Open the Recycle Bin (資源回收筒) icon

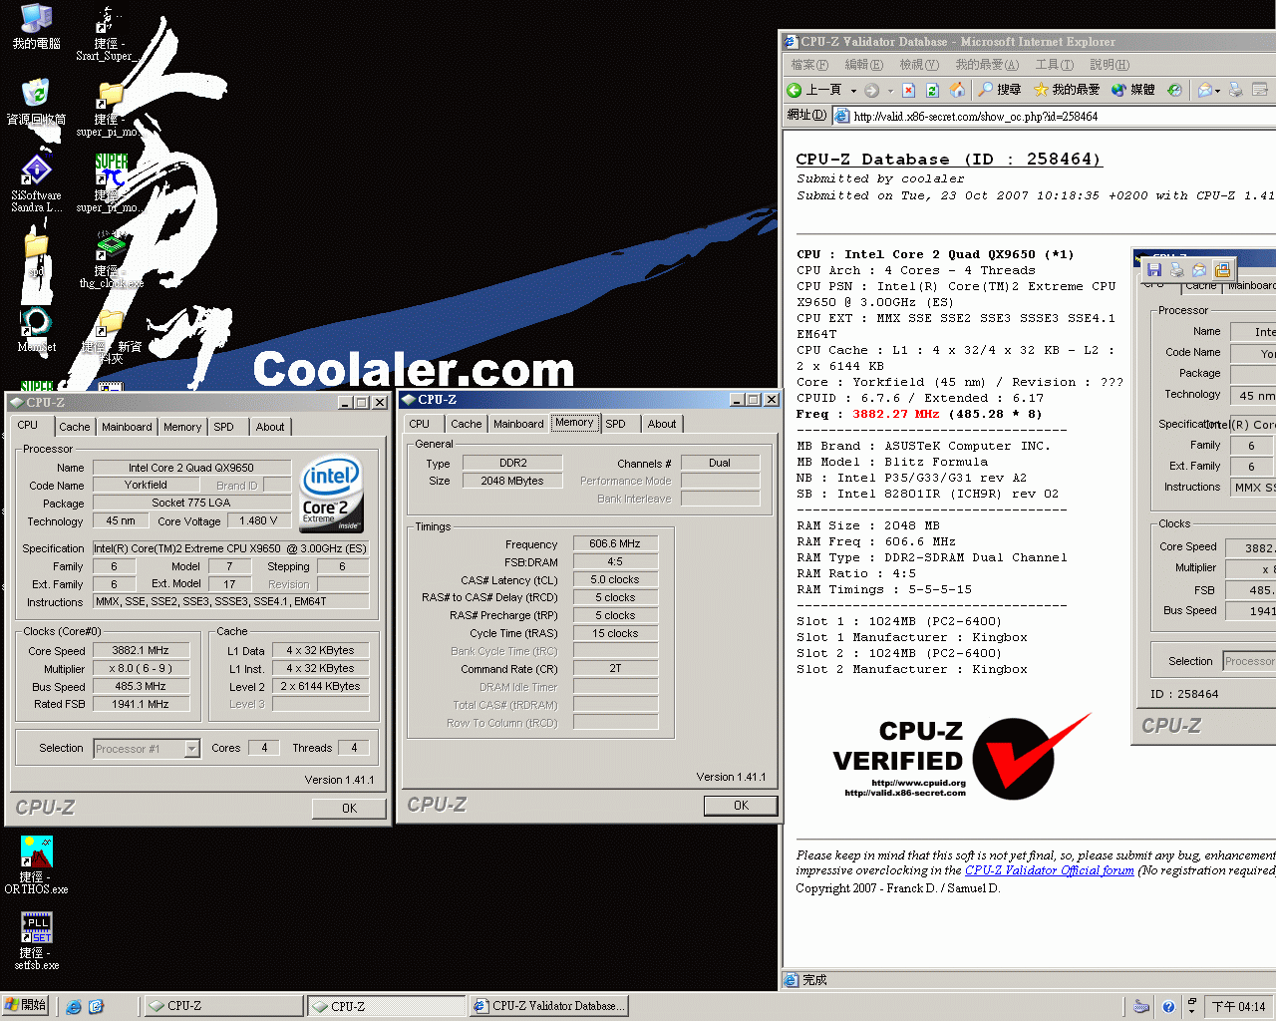pyautogui.click(x=36, y=102)
